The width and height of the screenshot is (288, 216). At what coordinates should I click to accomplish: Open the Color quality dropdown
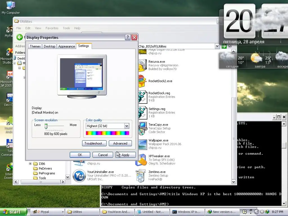click(x=127, y=126)
